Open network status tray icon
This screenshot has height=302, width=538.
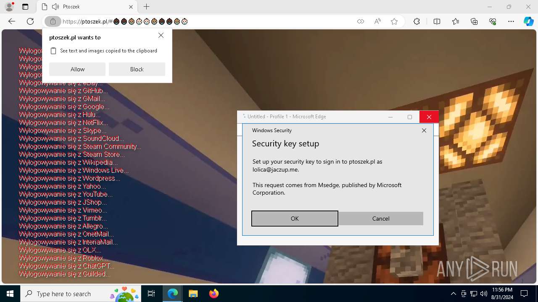474,294
